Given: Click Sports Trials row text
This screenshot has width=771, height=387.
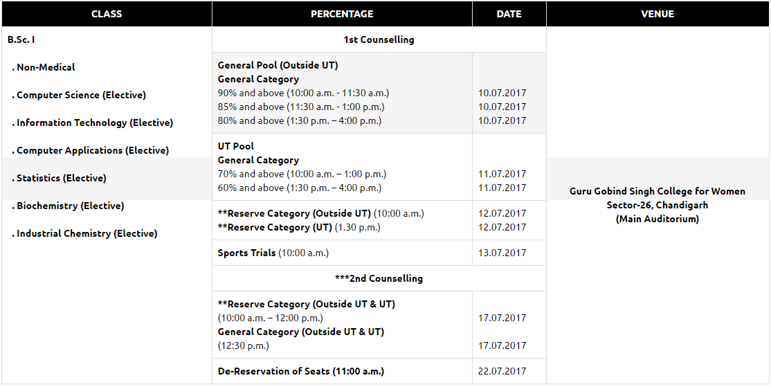Looking at the screenshot, I should tap(273, 253).
